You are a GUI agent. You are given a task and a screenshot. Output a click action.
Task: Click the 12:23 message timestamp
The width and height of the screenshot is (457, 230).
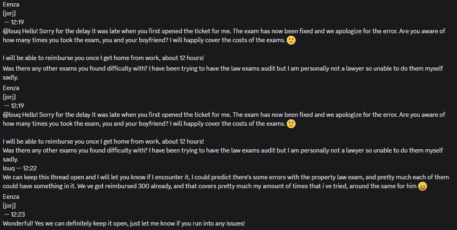[x=18, y=215]
